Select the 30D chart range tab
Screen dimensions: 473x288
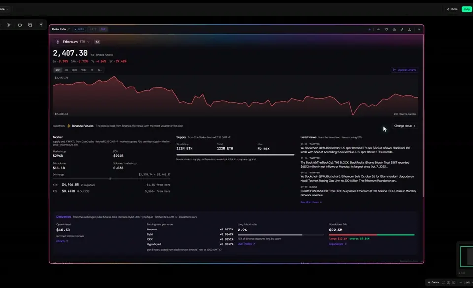pyautogui.click(x=74, y=70)
